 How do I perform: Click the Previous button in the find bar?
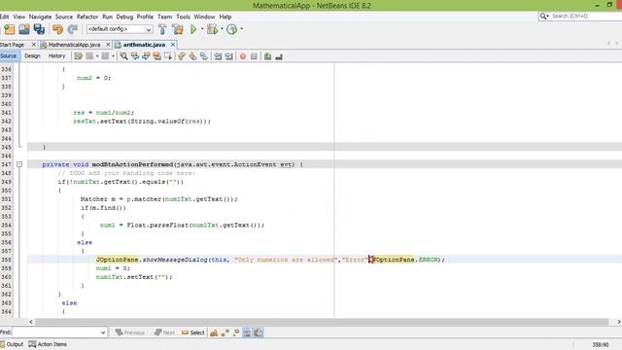130,332
